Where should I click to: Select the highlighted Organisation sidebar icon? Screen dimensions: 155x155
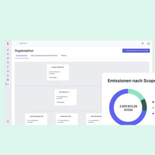8,84
